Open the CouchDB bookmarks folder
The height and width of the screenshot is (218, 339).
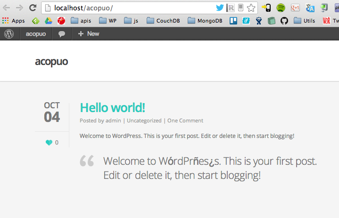pos(163,21)
